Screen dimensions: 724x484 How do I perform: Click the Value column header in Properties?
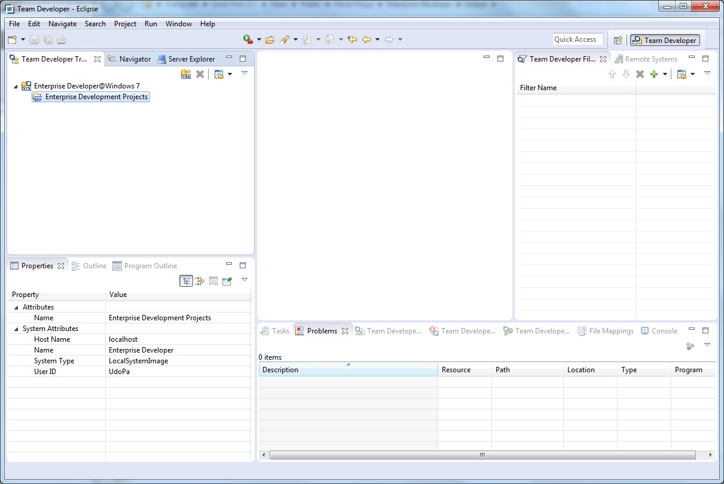point(178,295)
